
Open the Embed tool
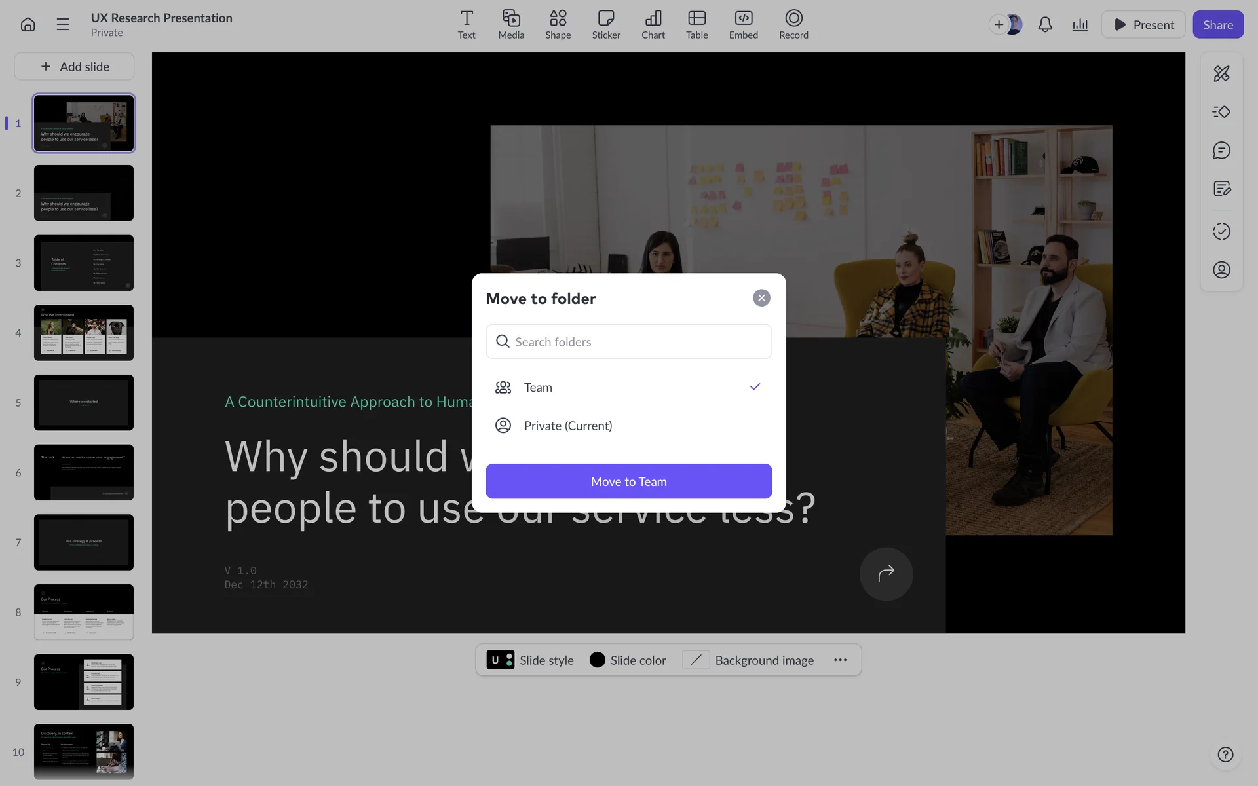(x=743, y=25)
